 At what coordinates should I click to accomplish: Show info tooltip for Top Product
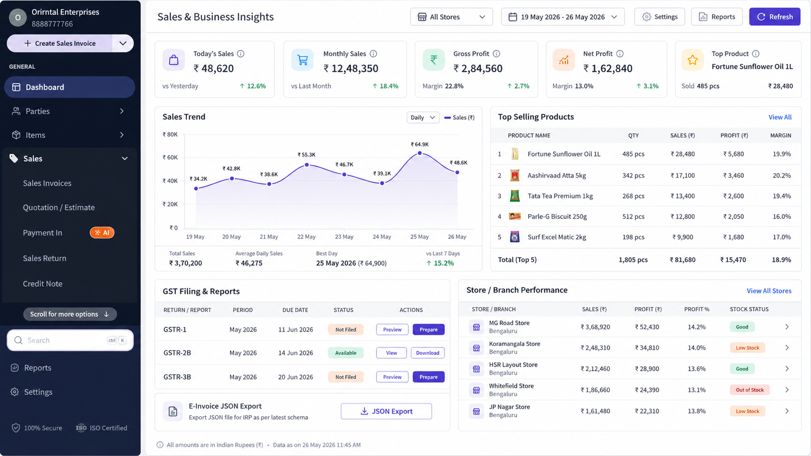click(756, 54)
